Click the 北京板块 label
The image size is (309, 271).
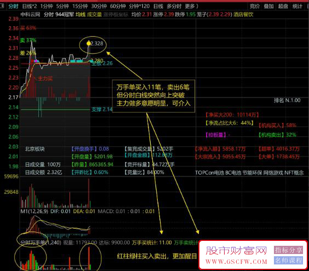(x=35, y=149)
